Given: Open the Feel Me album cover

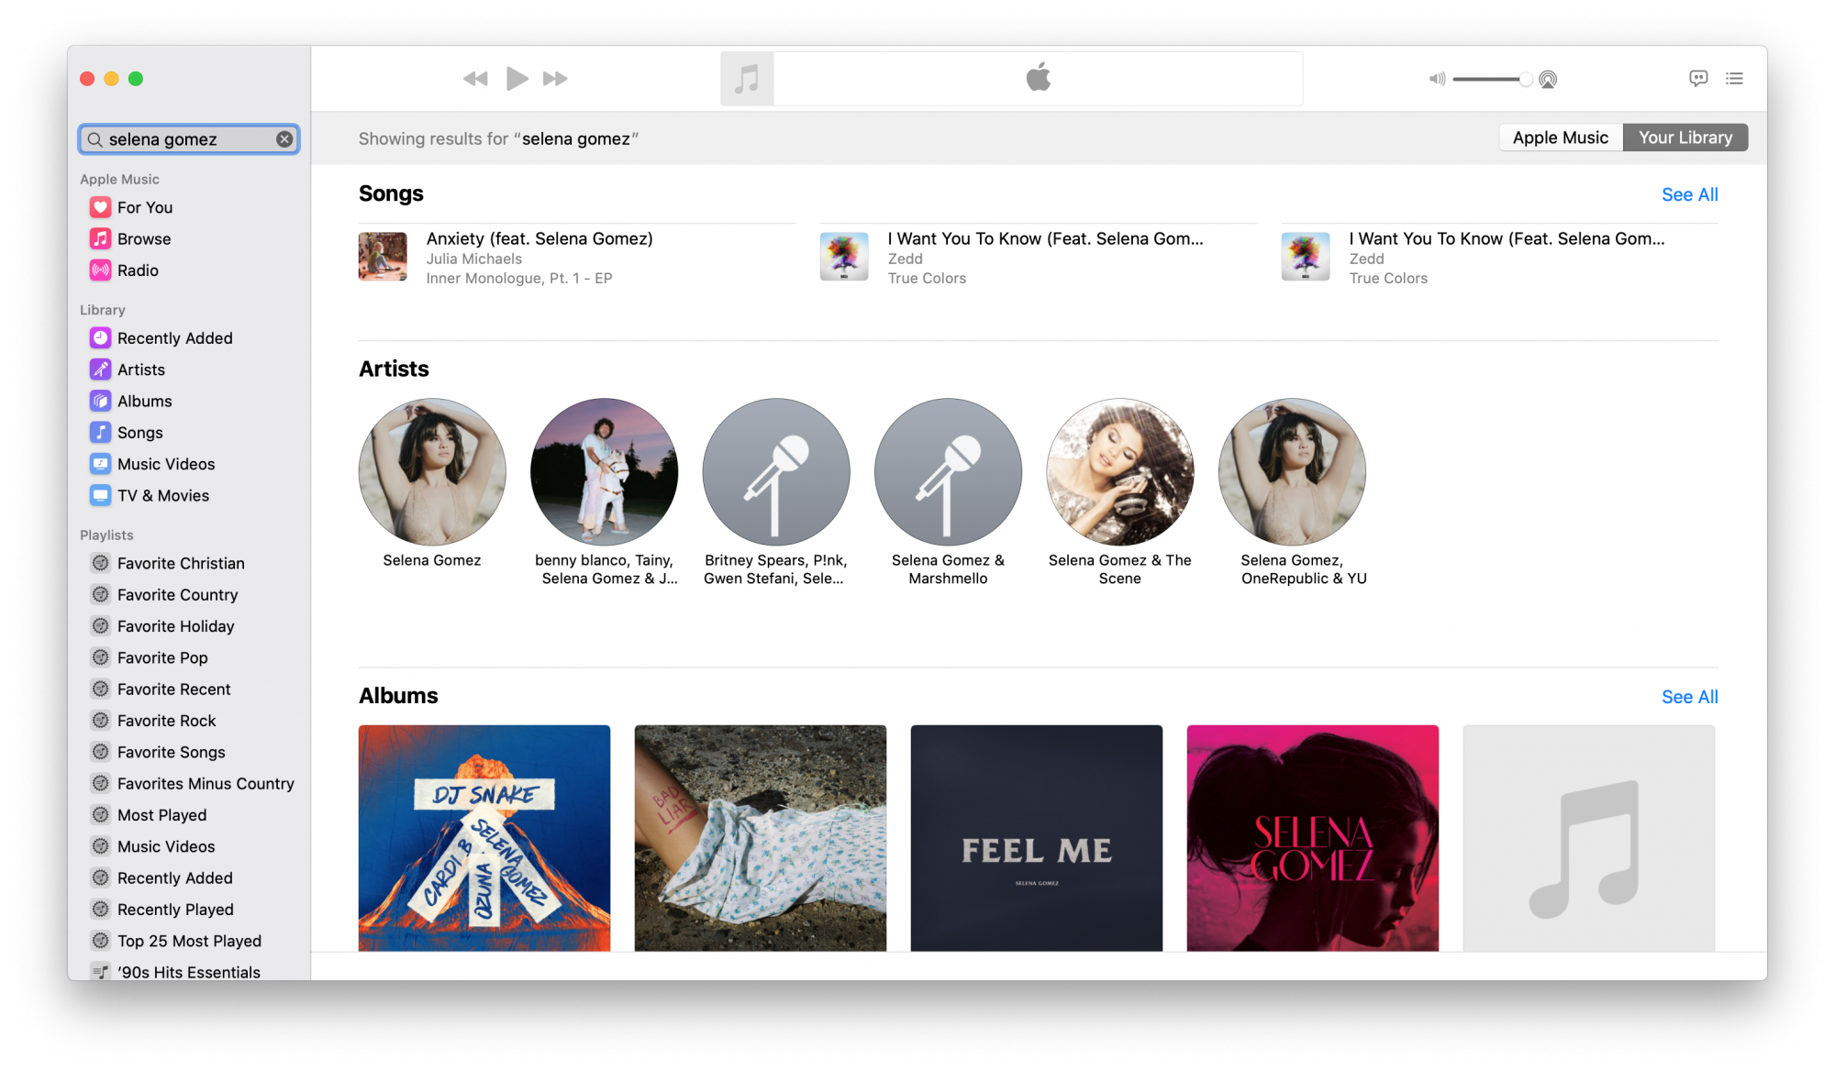Looking at the screenshot, I should 1037,838.
